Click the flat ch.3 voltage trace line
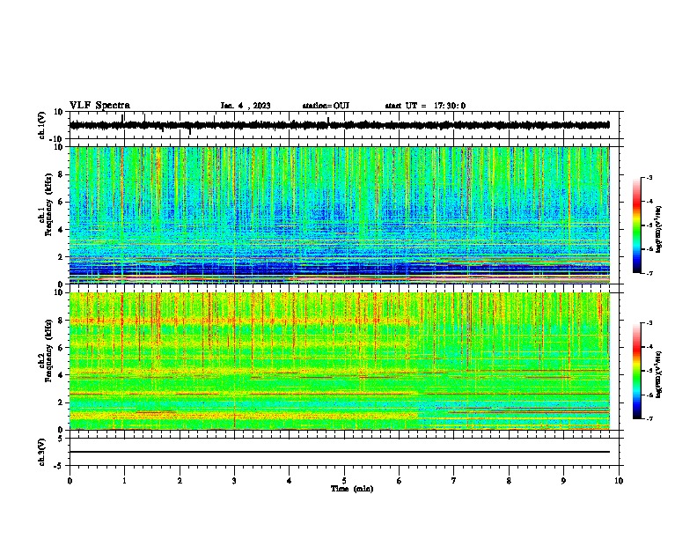 click(340, 452)
